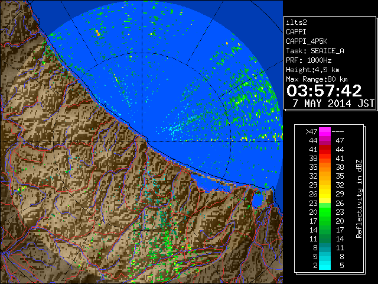Click the '7 MAY 2014 JST' date
Image resolution: width=378 pixels, height=284 pixels.
tap(333, 104)
